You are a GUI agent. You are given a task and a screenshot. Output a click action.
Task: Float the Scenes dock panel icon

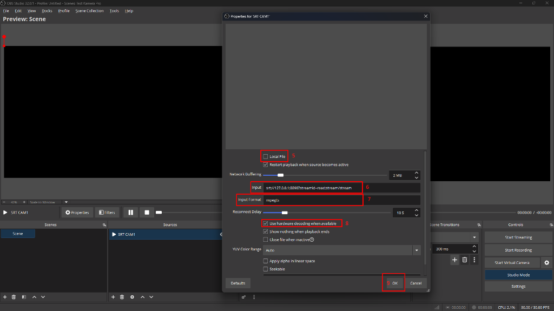click(104, 225)
